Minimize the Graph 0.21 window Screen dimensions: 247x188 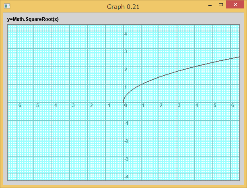pos(210,5)
